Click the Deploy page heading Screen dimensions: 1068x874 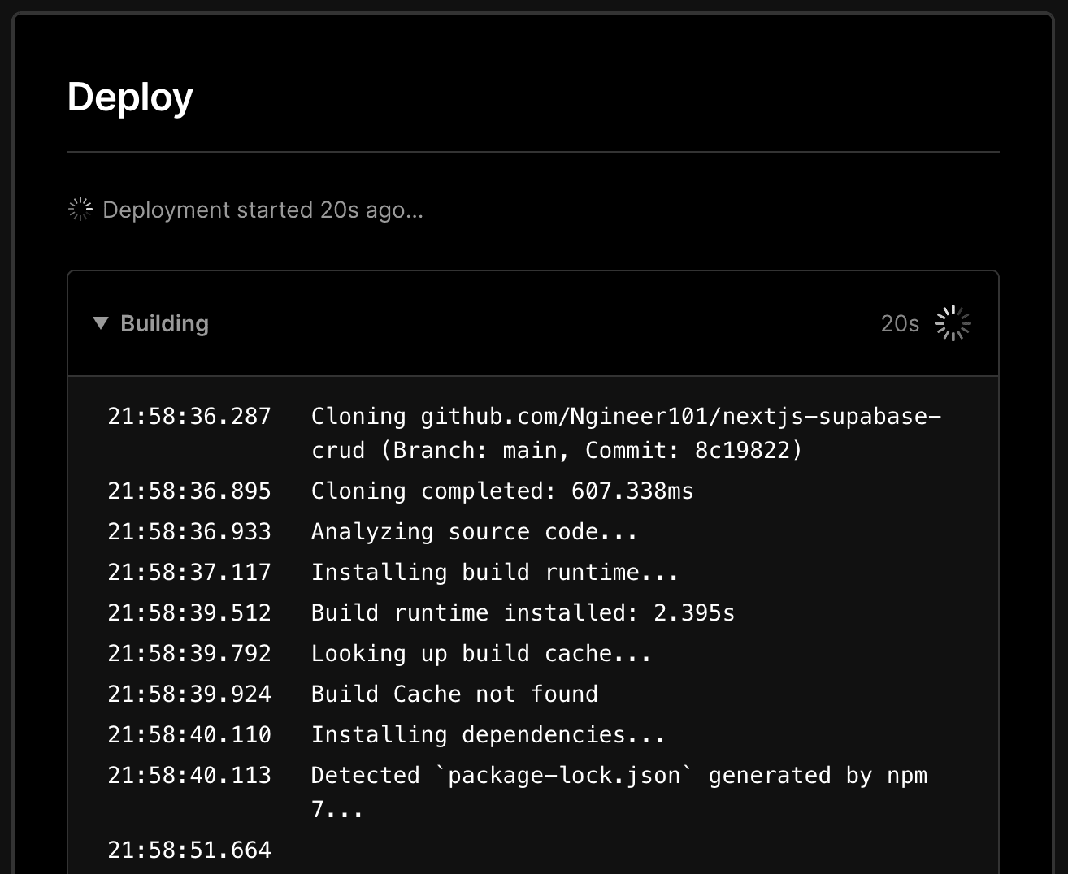129,97
